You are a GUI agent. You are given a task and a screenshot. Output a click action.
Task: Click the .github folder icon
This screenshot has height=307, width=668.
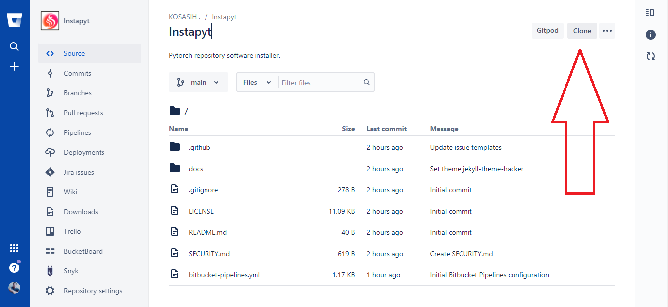click(x=174, y=147)
